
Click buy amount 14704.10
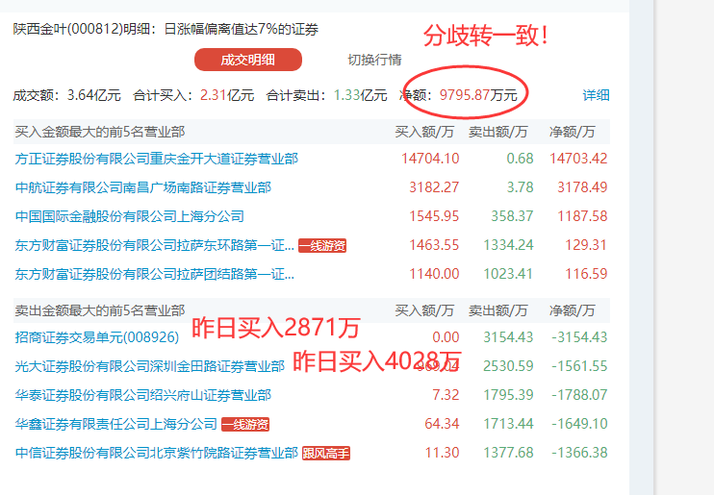(430, 159)
